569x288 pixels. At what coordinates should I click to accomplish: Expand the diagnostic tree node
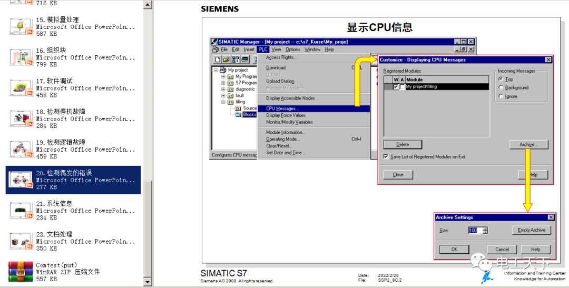[x=223, y=89]
